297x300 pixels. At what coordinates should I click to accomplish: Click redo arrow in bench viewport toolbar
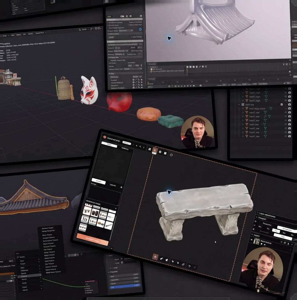(195, 267)
